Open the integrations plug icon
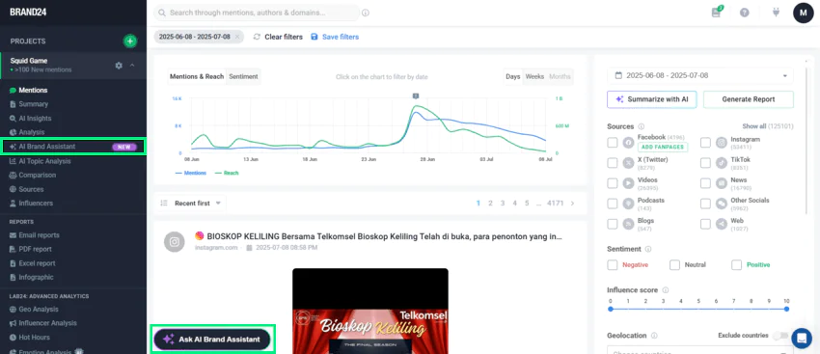 776,13
